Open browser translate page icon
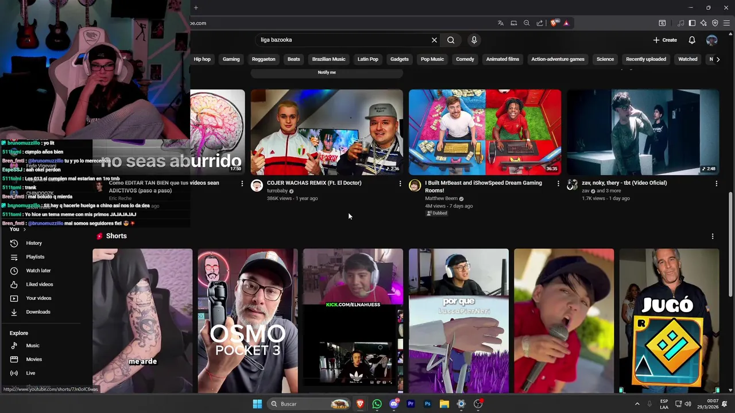 point(501,23)
